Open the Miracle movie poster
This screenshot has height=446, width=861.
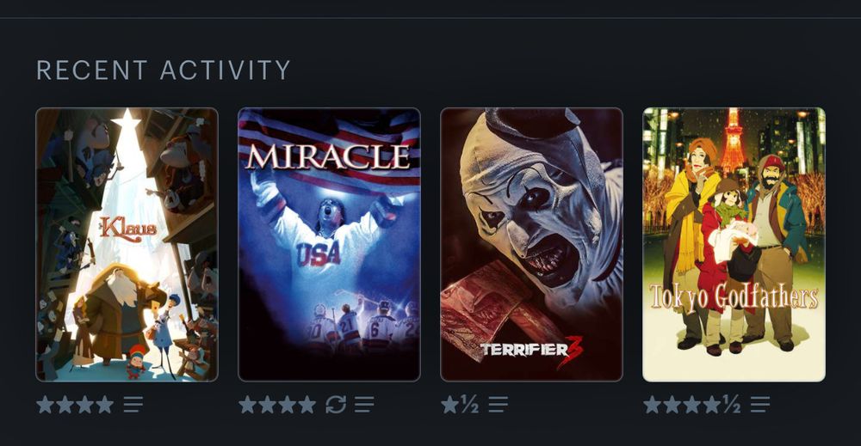329,244
